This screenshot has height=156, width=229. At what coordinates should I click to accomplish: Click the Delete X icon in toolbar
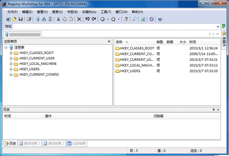tap(79, 19)
